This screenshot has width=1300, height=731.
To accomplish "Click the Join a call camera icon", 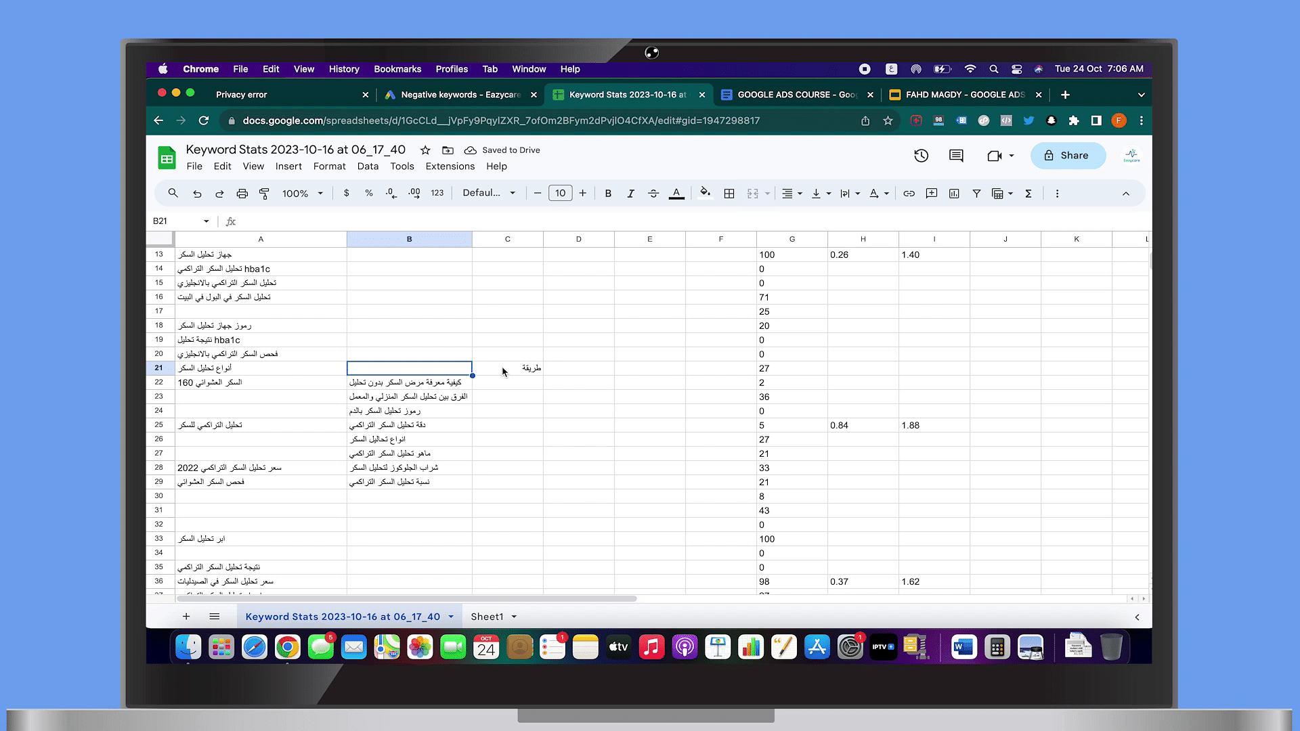I will [x=994, y=156].
